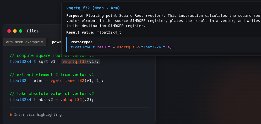Click the comment 'take absolute value of vector v2'
Screen dimensions: 261x124
(52, 94)
